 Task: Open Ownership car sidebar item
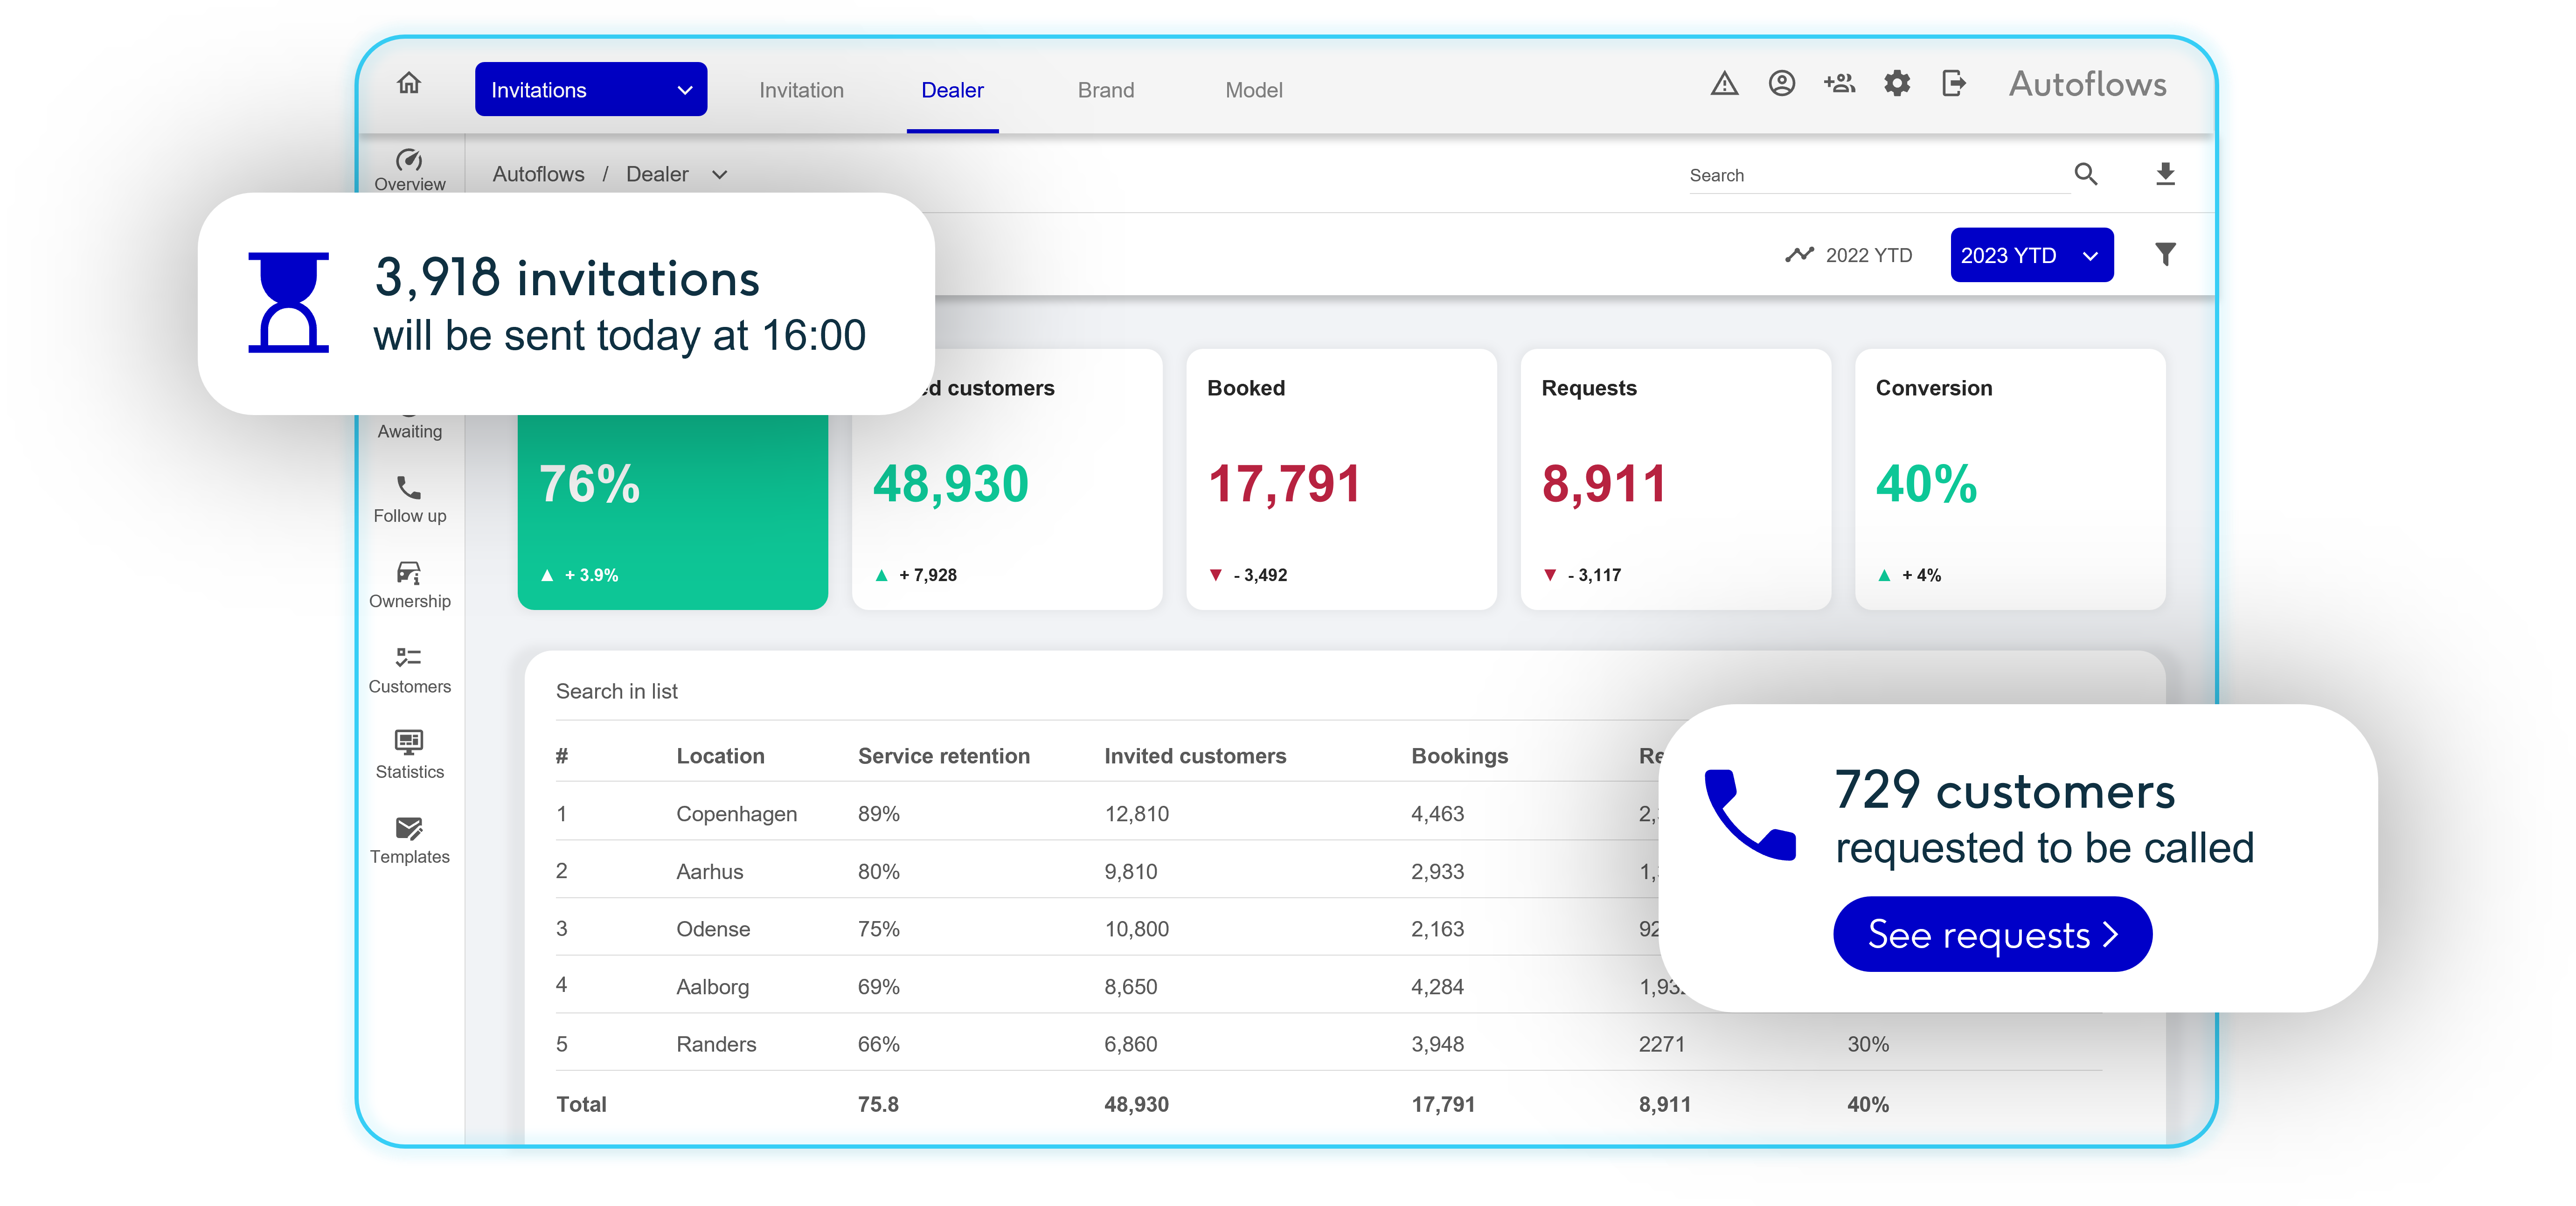(x=409, y=584)
